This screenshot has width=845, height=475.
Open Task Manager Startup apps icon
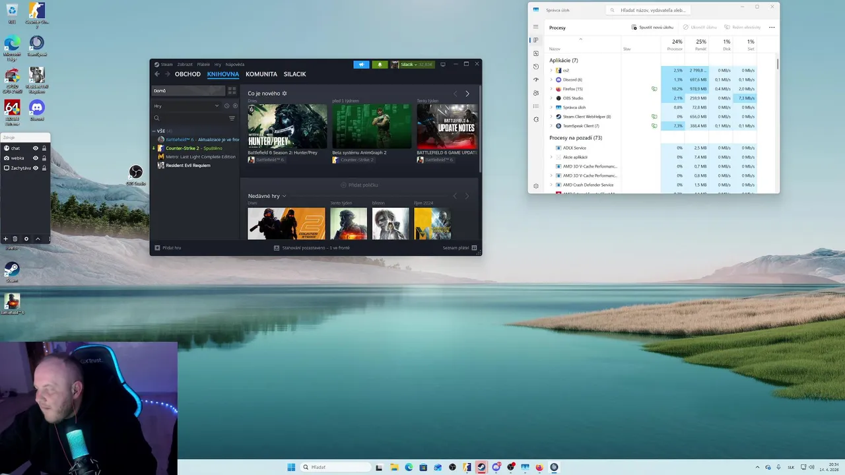pos(535,80)
